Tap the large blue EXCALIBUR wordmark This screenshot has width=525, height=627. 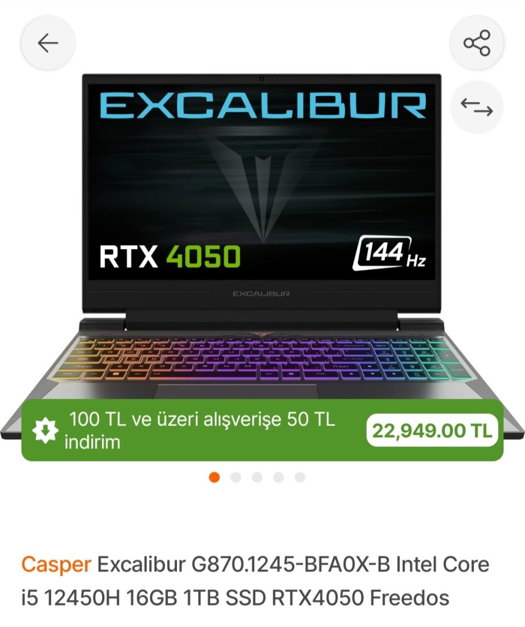[x=262, y=106]
